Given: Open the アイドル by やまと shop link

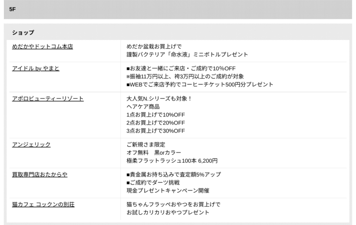Looking at the screenshot, I should pos(36,68).
